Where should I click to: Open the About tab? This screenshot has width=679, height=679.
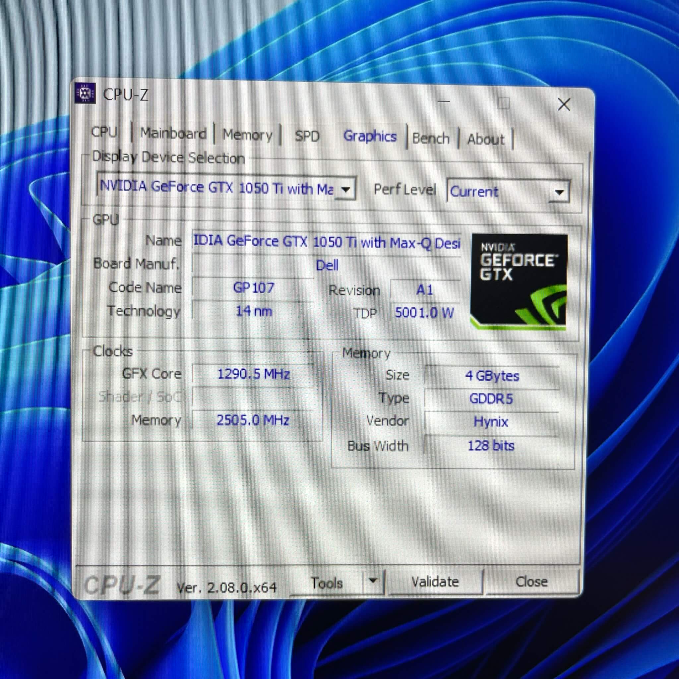pos(486,140)
